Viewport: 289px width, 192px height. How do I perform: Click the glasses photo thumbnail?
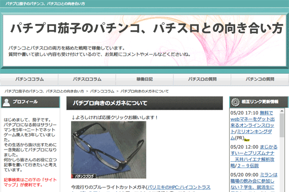pyautogui.click(x=109, y=149)
